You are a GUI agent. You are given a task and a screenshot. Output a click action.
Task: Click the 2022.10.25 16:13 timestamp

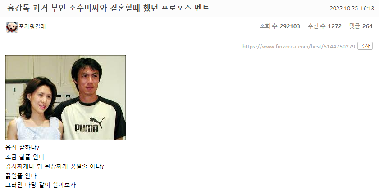coord(352,8)
